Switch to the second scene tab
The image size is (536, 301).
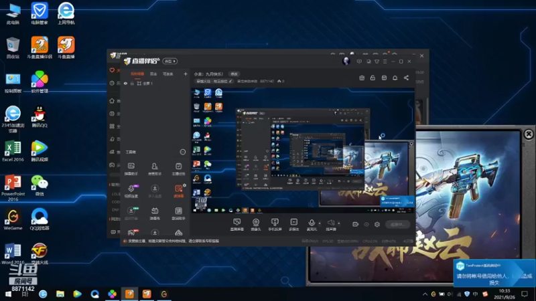pyautogui.click(x=153, y=74)
